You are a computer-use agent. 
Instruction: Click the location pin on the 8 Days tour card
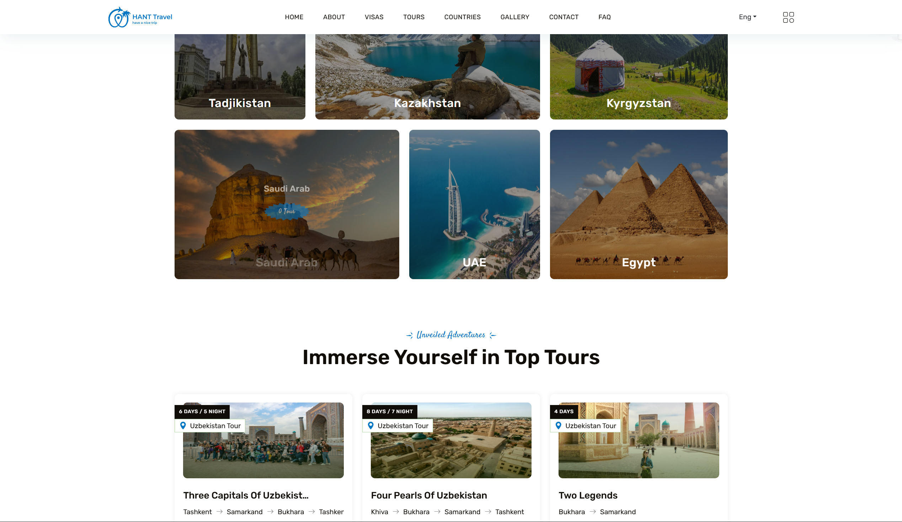(x=371, y=426)
